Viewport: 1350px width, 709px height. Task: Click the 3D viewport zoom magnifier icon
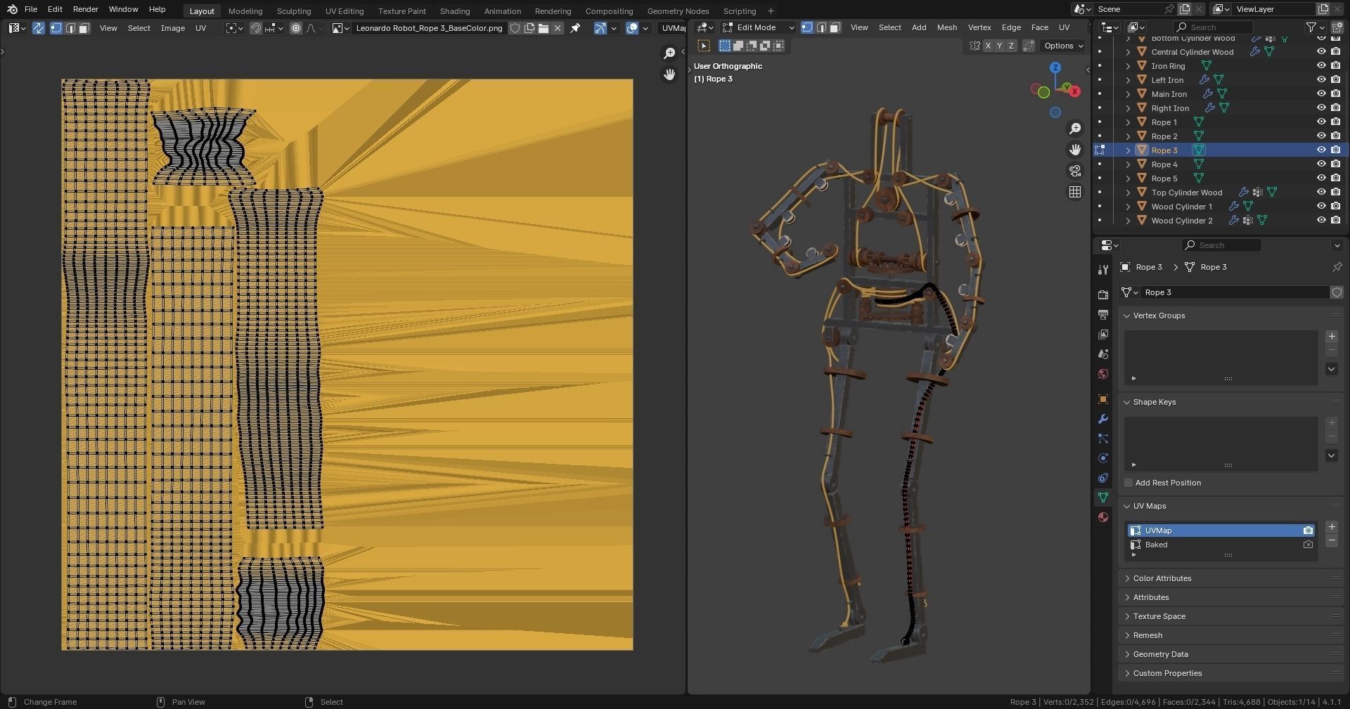[1075, 129]
